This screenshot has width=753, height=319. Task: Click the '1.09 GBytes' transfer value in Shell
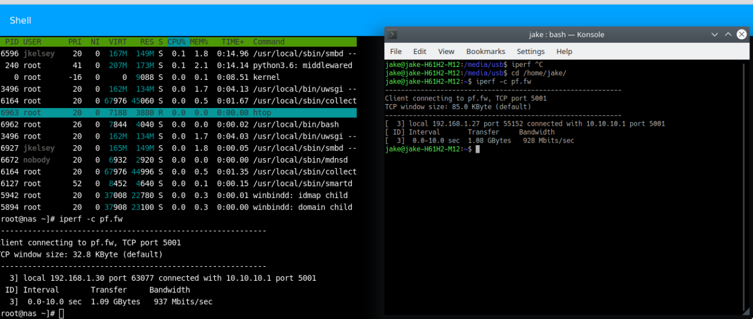tap(116, 301)
